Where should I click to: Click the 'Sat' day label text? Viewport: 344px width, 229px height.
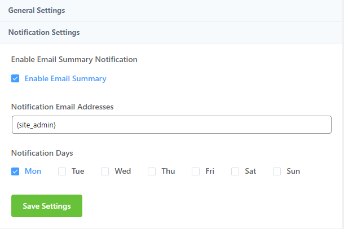[x=250, y=171]
